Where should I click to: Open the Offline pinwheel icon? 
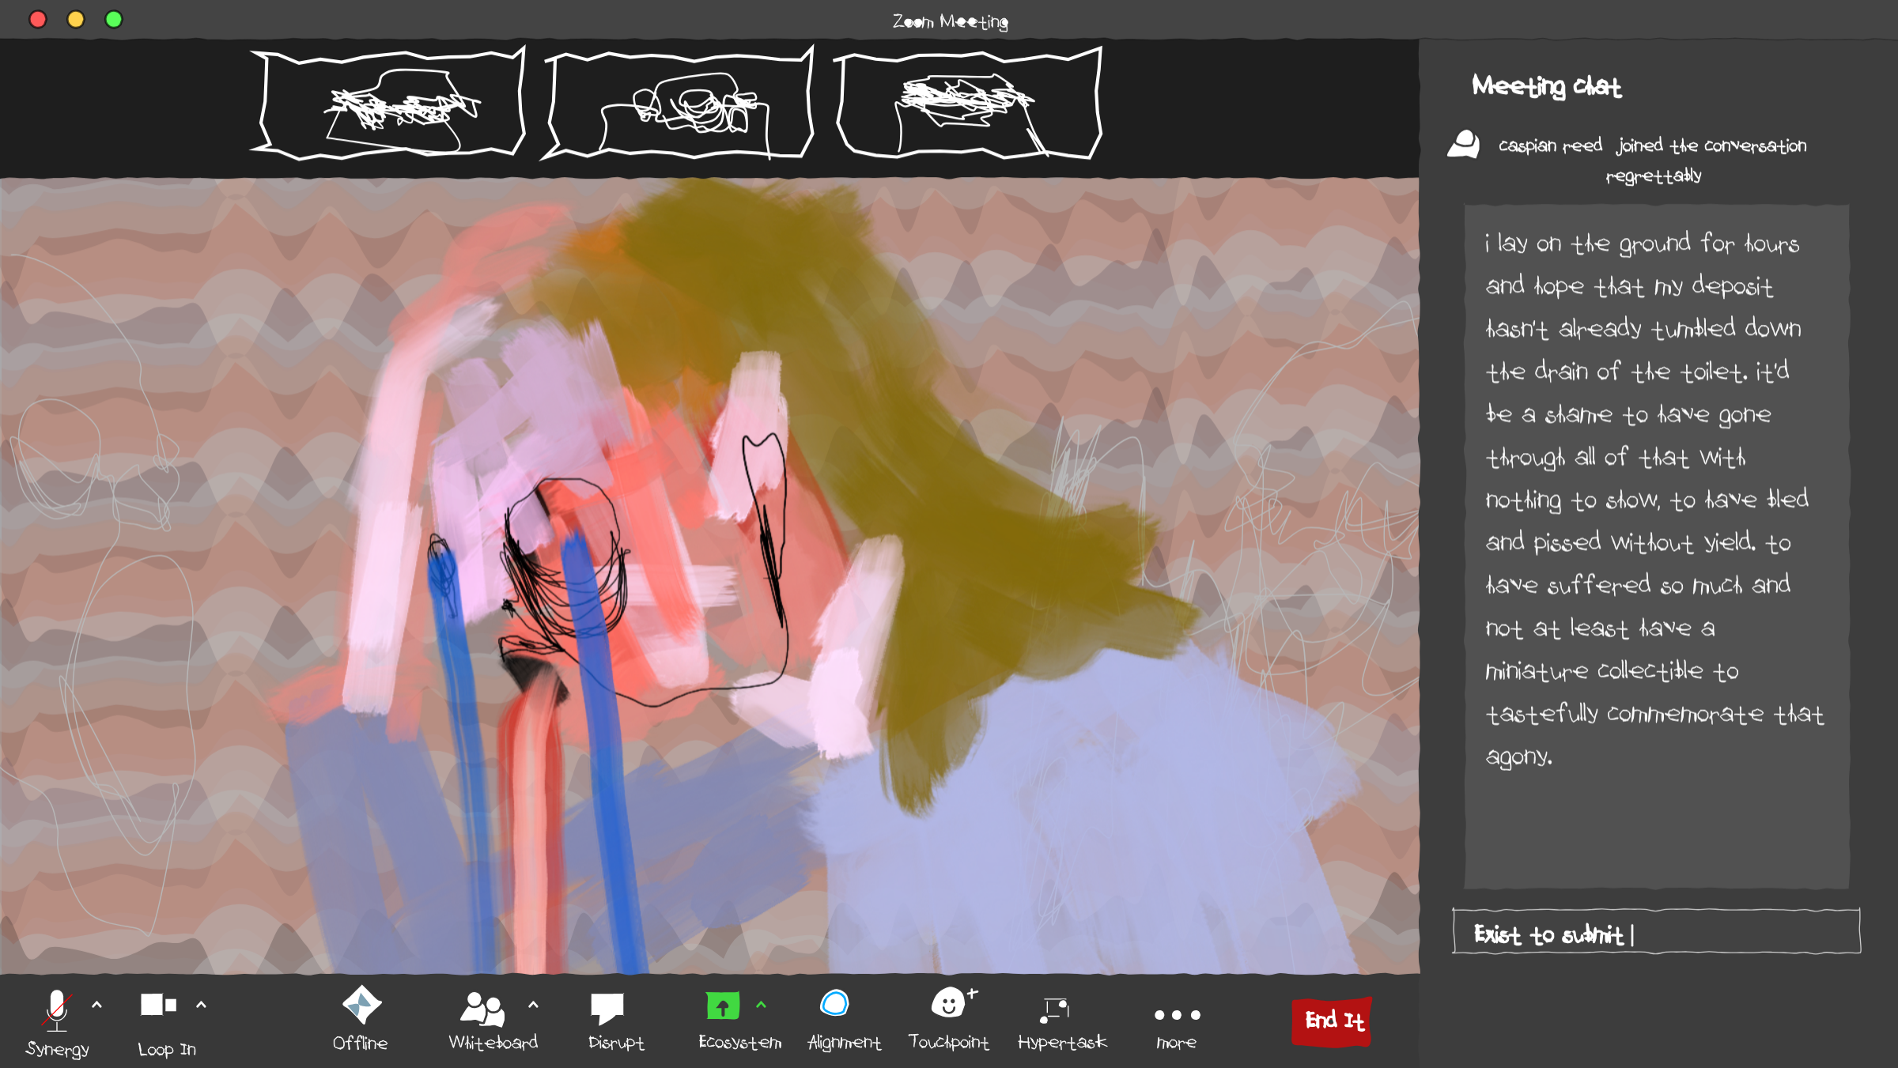point(361,1005)
